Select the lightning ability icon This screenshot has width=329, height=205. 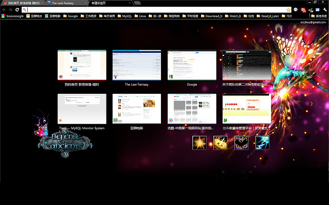point(262,143)
